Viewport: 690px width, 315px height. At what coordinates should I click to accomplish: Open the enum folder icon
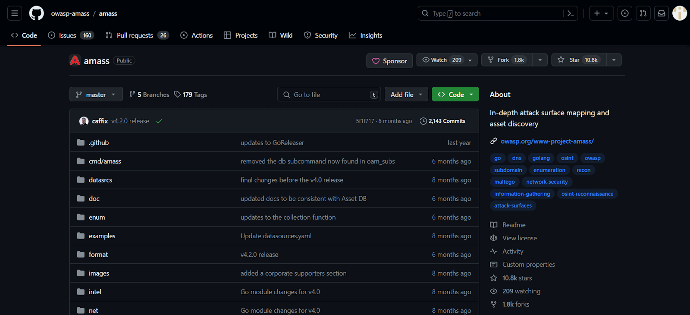point(81,217)
